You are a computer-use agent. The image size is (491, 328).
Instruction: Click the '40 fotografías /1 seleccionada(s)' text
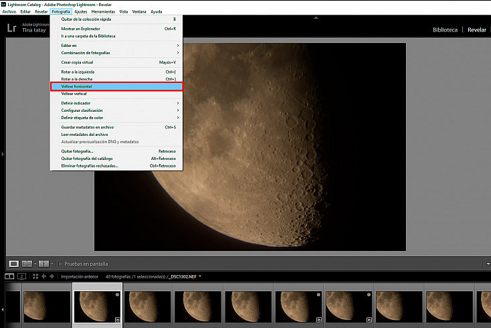point(135,276)
